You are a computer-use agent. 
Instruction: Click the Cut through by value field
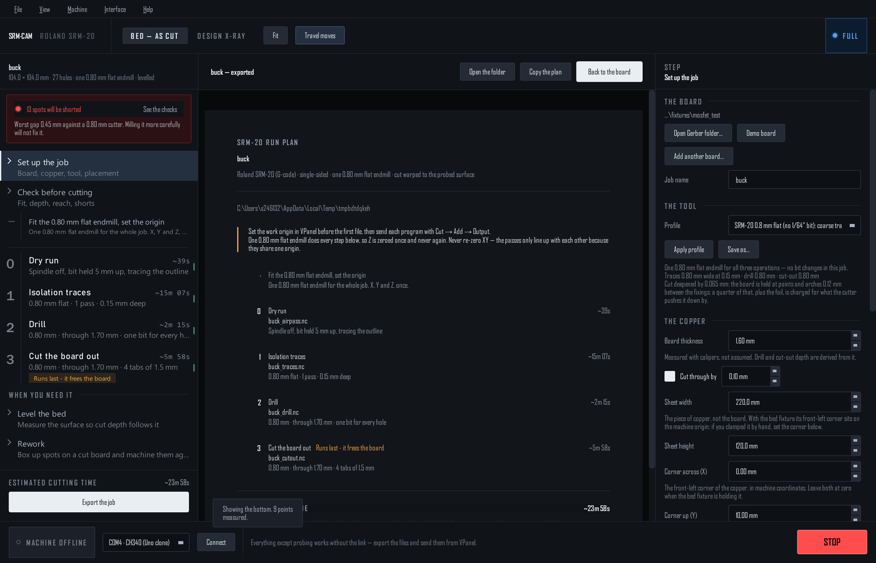746,377
